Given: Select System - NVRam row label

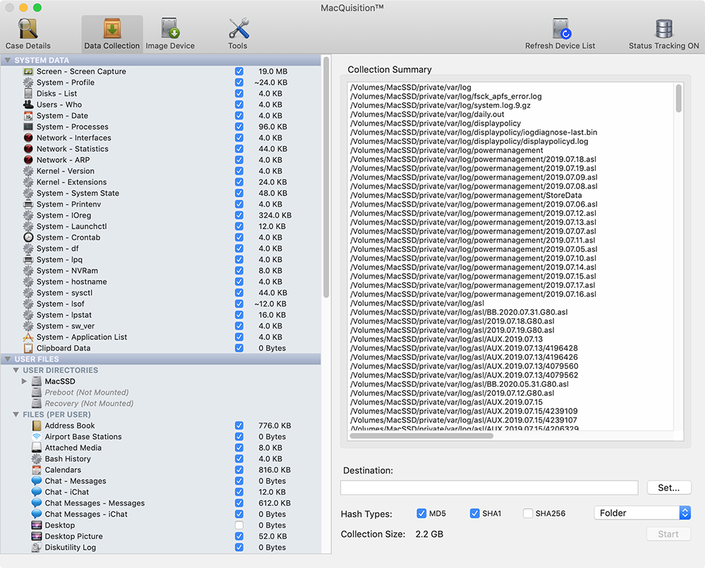Looking at the screenshot, I should pyautogui.click(x=67, y=270).
